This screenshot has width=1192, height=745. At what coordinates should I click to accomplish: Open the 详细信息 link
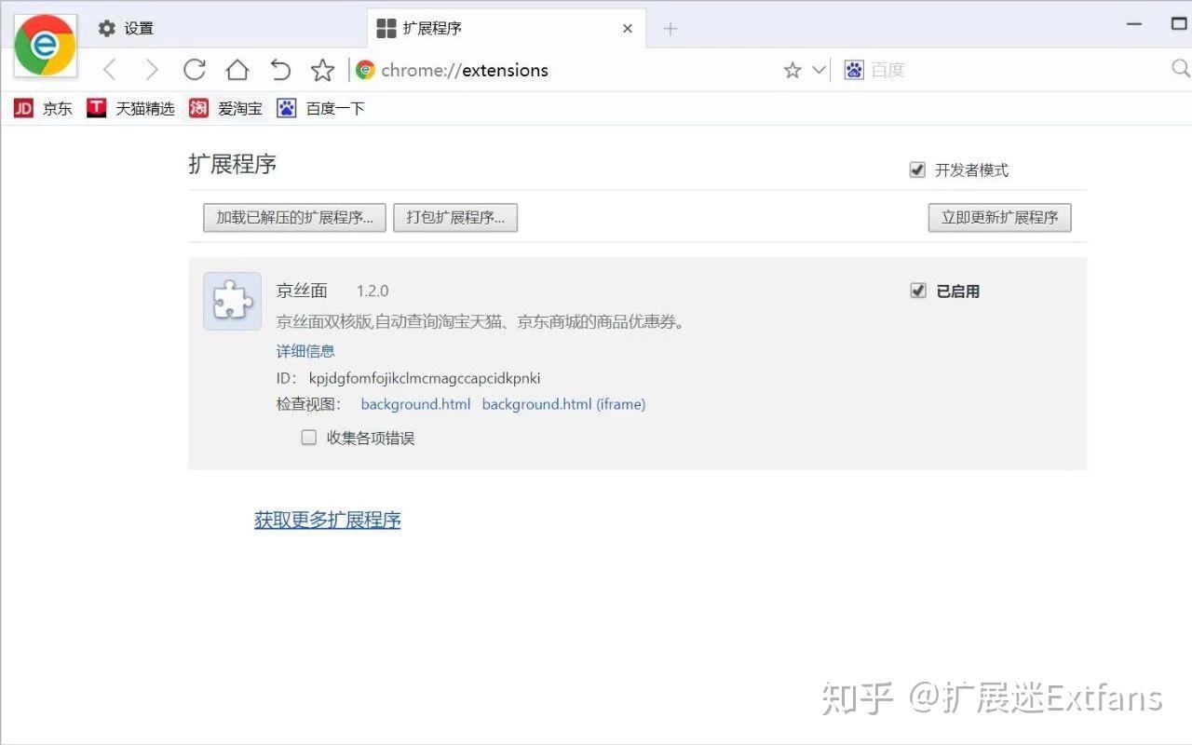[305, 351]
